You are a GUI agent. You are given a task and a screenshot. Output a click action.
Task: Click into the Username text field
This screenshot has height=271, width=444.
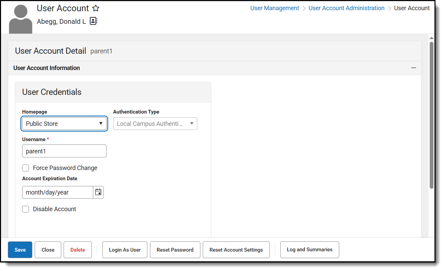tap(64, 151)
